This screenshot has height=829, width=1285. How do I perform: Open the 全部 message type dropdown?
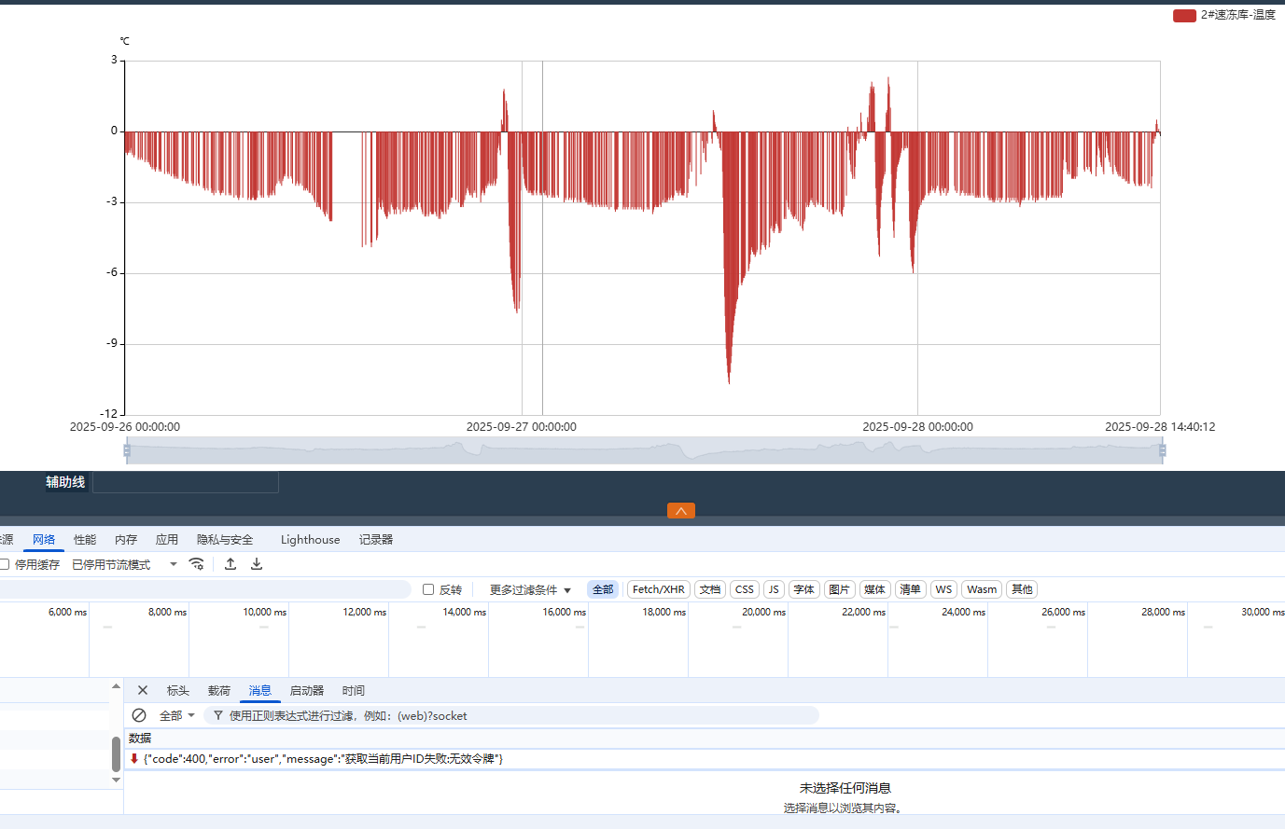click(x=177, y=715)
